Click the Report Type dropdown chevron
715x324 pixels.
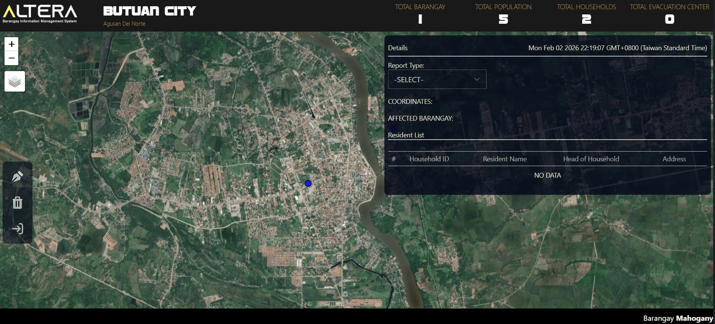477,79
